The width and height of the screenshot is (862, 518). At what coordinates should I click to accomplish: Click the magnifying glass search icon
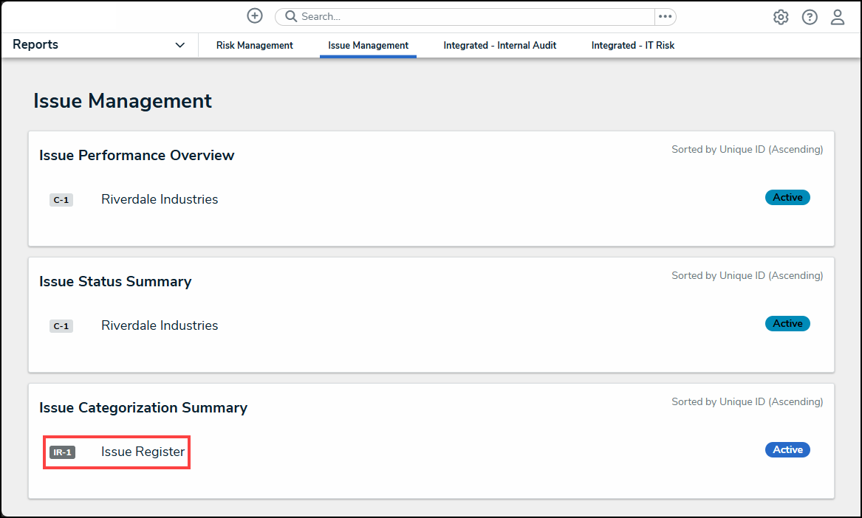[290, 16]
